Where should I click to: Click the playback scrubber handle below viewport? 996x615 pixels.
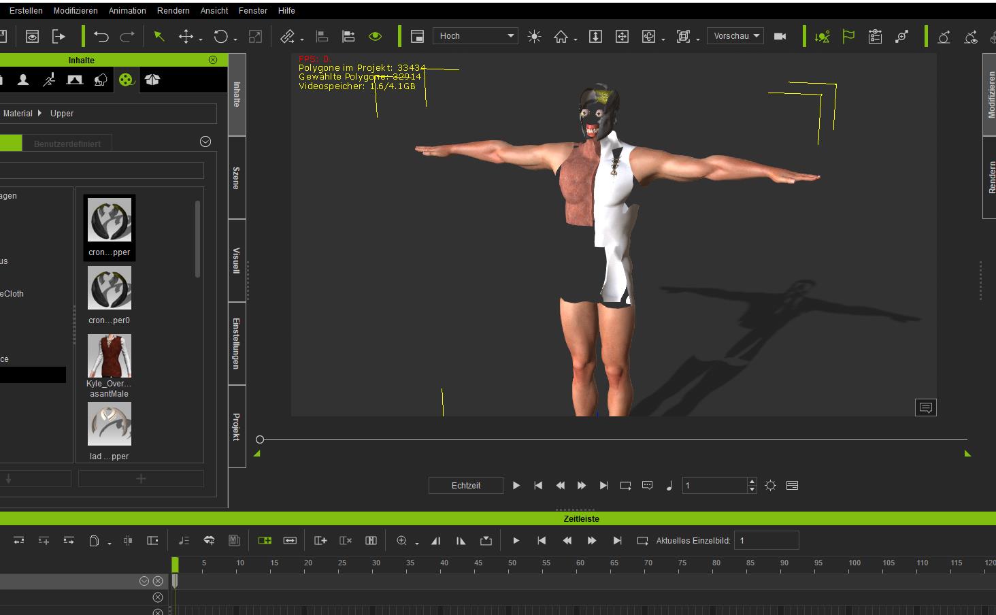(x=260, y=439)
